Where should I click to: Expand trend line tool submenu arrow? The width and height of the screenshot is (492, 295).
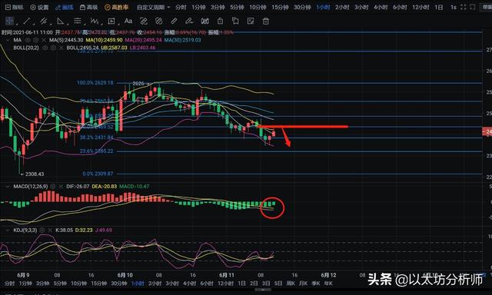pos(33,24)
